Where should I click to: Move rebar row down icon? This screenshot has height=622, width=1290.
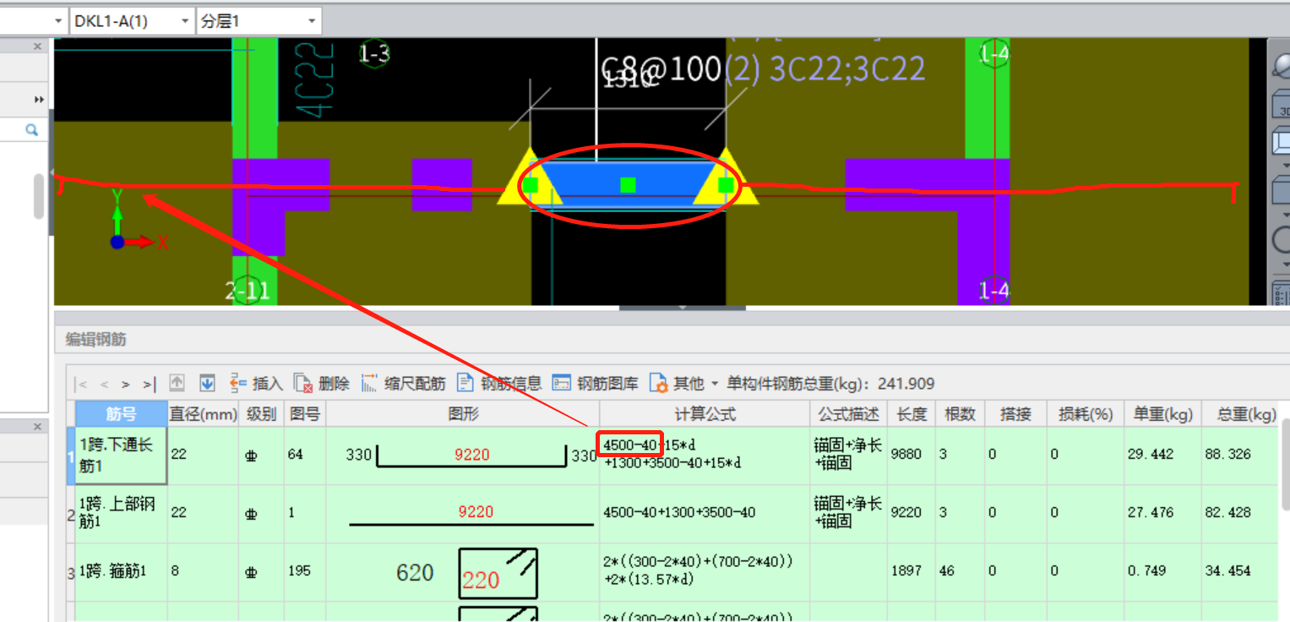(x=207, y=384)
